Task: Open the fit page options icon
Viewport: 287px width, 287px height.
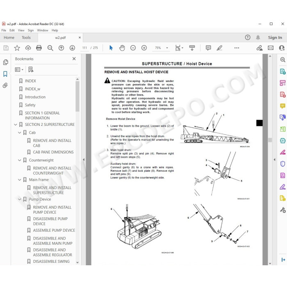Action: tap(179, 48)
